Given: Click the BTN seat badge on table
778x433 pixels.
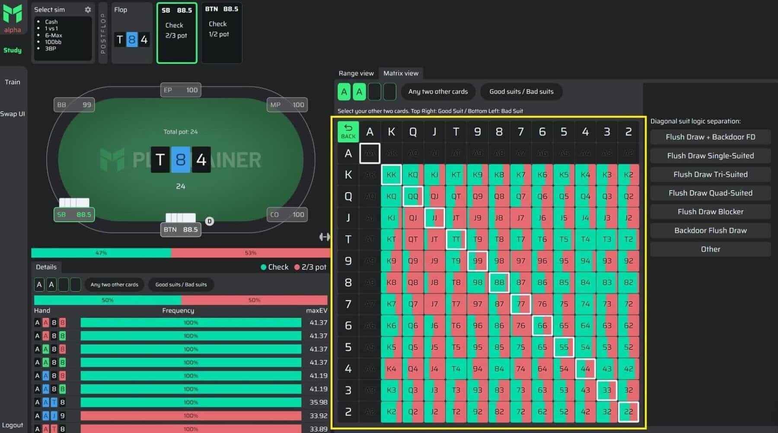Looking at the screenshot, I should tap(181, 229).
